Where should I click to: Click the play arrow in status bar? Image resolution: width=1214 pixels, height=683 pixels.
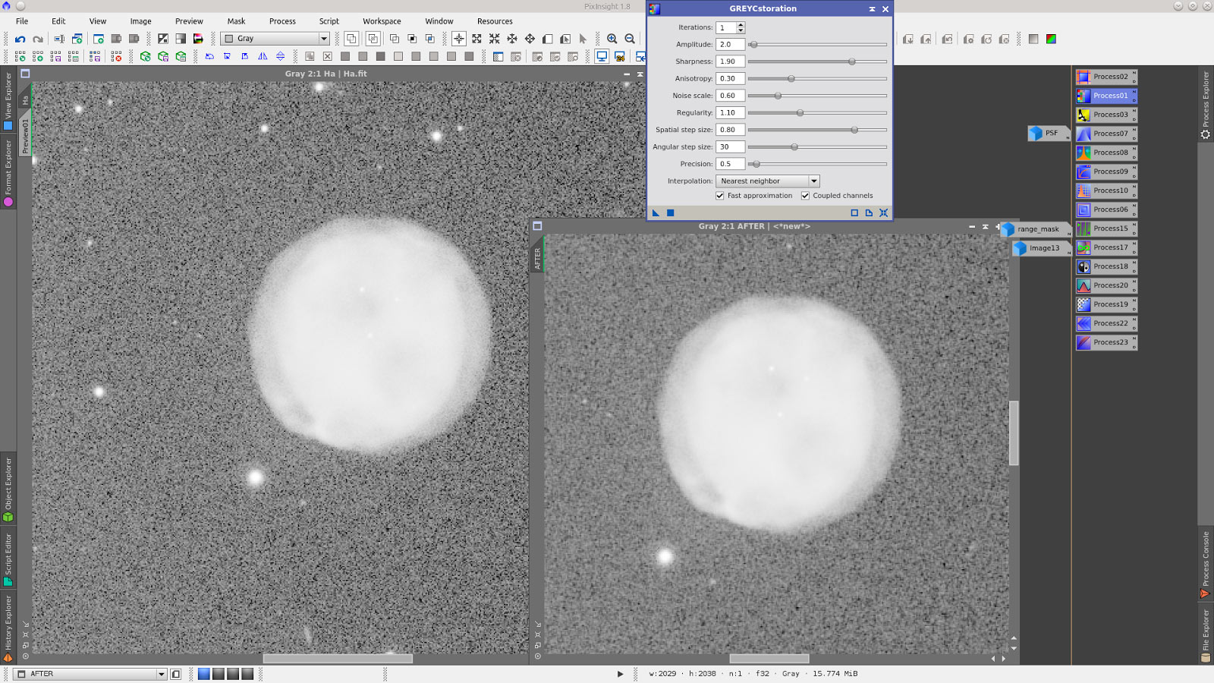tap(620, 674)
